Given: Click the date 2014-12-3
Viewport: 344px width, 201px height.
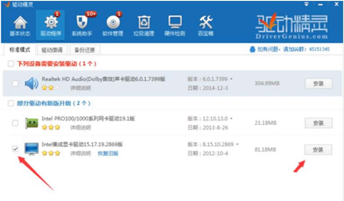Looking at the screenshot, I should 215,88.
